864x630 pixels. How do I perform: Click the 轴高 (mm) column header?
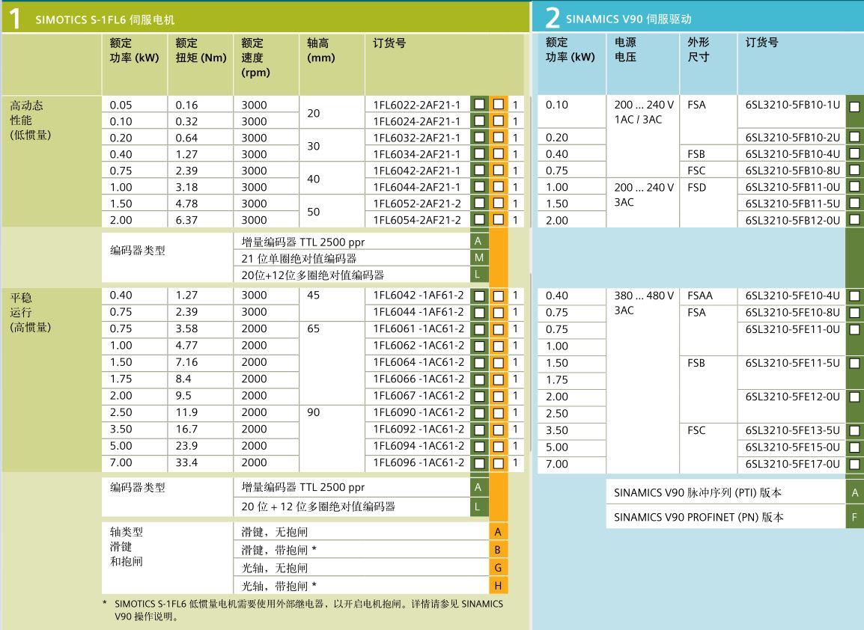pos(320,50)
